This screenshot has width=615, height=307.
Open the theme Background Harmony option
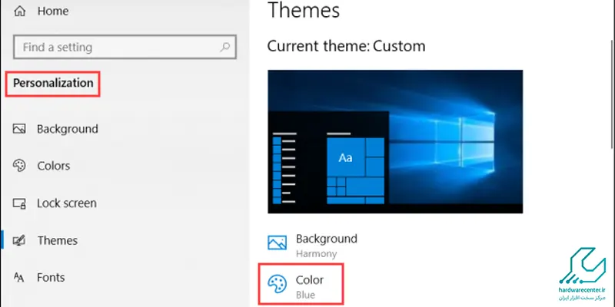313,246
